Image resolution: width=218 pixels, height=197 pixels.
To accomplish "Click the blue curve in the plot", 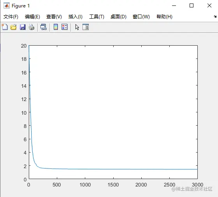I will click(111, 169).
